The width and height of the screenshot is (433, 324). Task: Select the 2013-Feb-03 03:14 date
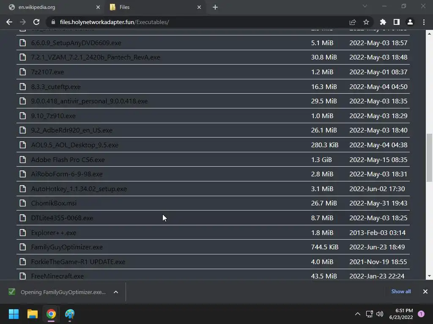pyautogui.click(x=377, y=232)
